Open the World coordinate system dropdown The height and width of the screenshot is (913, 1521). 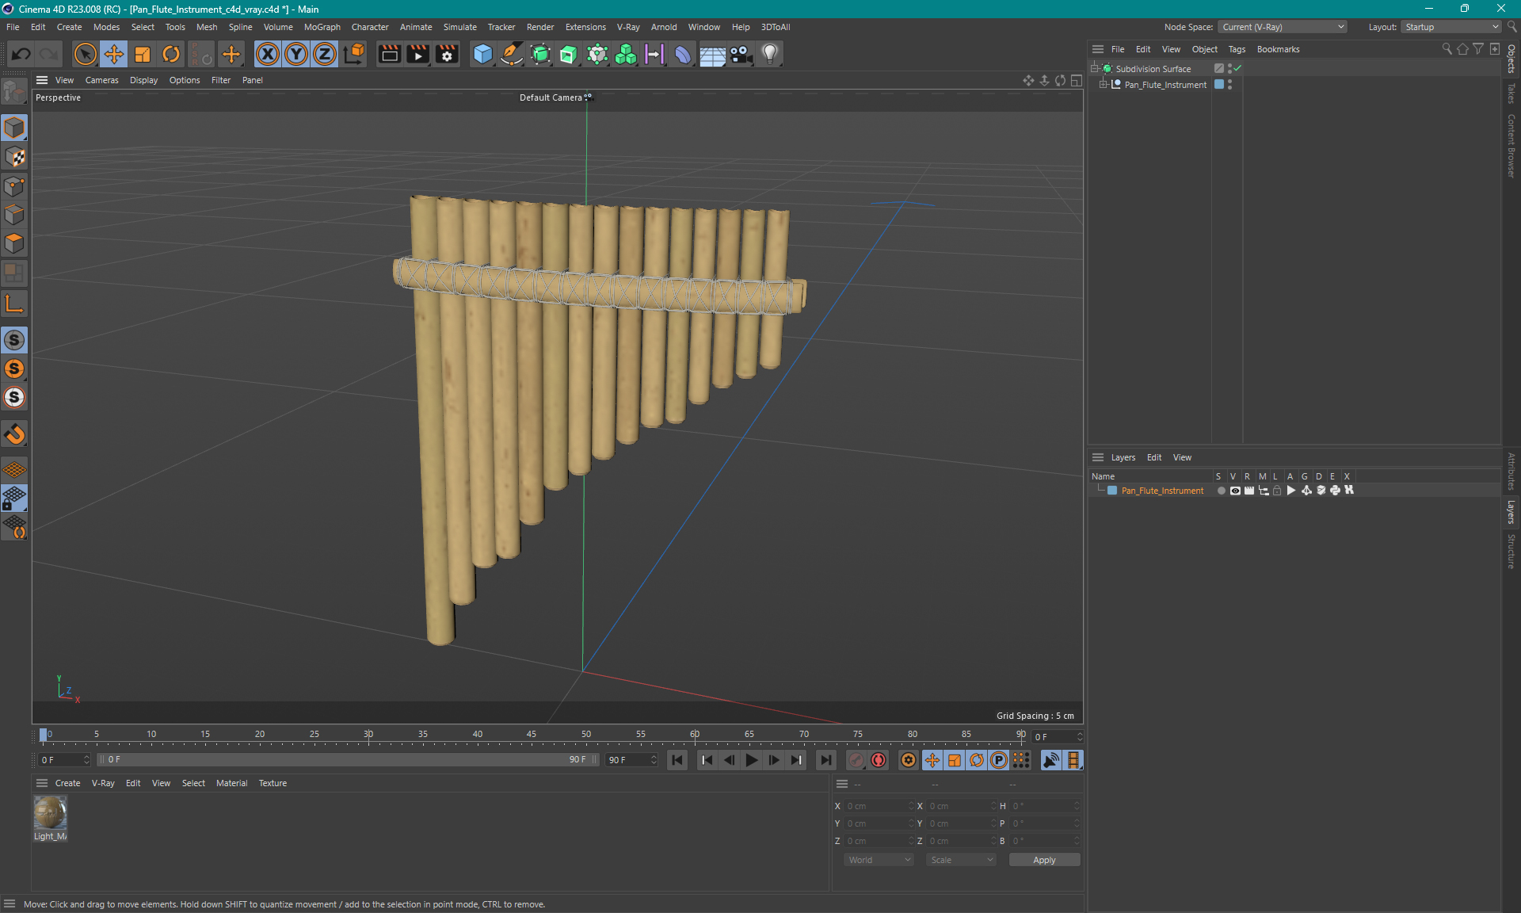(x=879, y=860)
